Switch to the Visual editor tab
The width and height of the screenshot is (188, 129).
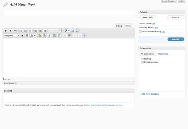[119, 26]
